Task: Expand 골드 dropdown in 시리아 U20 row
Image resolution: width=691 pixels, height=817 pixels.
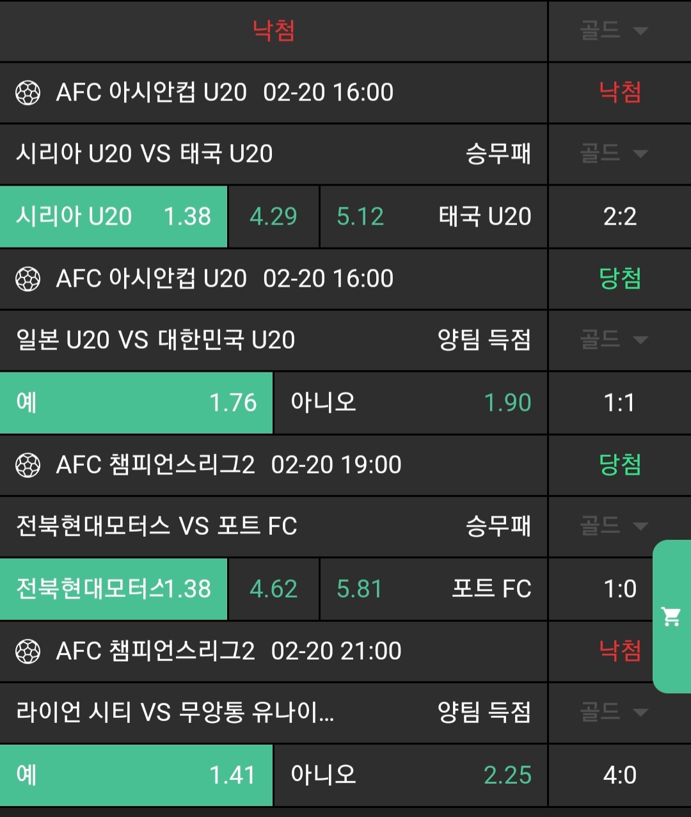Action: (x=614, y=153)
